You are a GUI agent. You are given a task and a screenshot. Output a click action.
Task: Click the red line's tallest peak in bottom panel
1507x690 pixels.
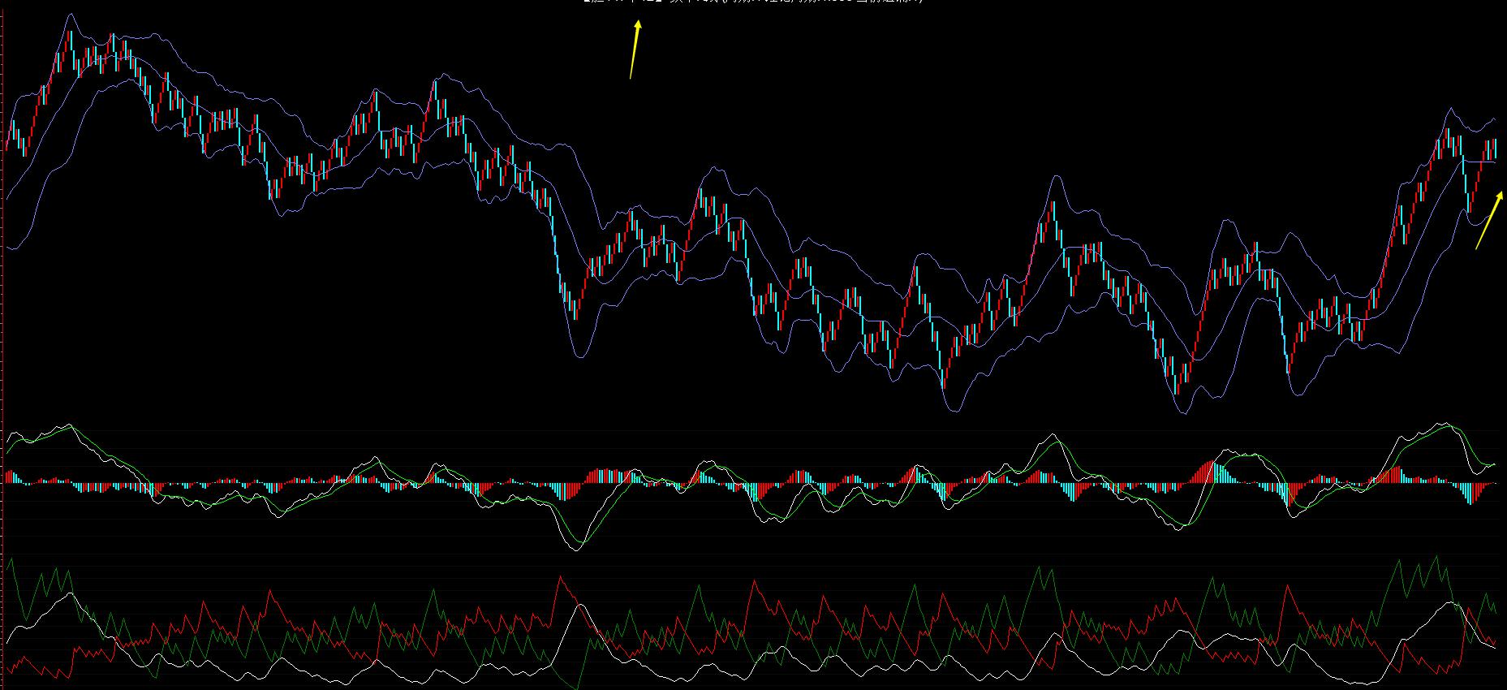[x=560, y=577]
